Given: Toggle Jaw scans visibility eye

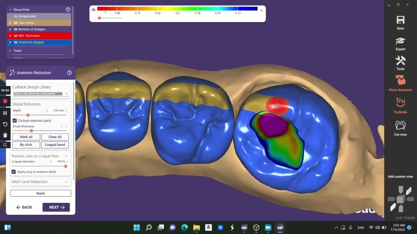Looking at the screenshot, I should [15, 23].
